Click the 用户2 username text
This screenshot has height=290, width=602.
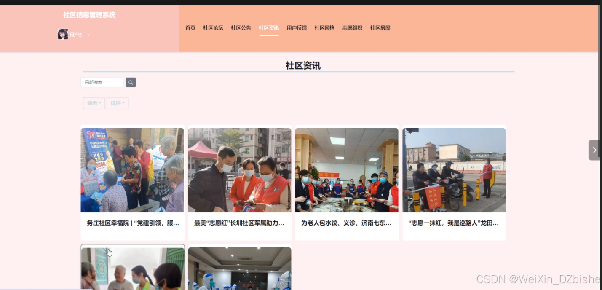coord(76,35)
